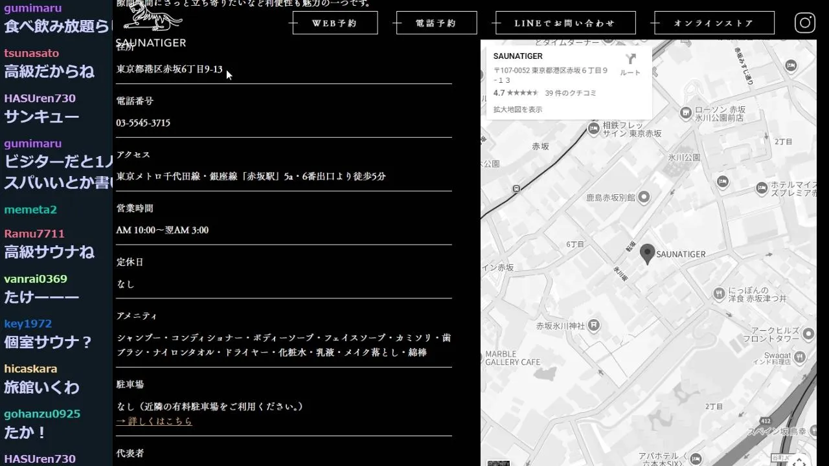Click the 鹿島赤坂別館 map marker
829x466 pixels.
[644, 197]
